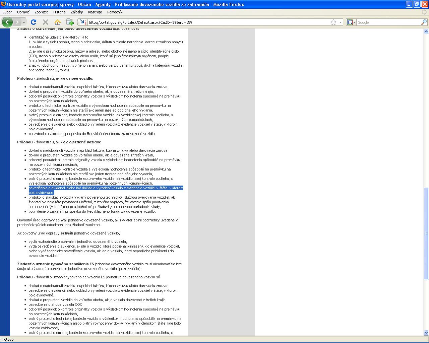This screenshot has width=429, height=343.
Task: Click the Stop loading X icon
Action: [46, 22]
